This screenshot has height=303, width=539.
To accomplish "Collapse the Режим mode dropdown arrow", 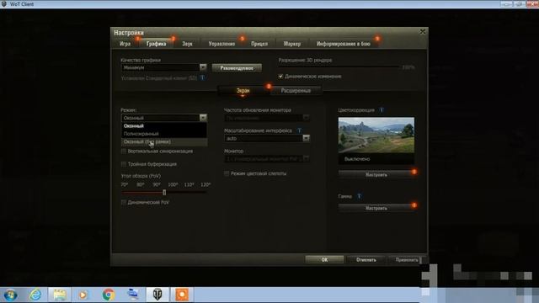I will 203,118.
